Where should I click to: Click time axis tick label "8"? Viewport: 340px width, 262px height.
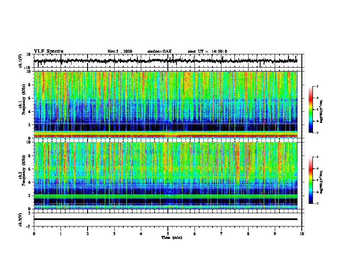[x=248, y=234]
